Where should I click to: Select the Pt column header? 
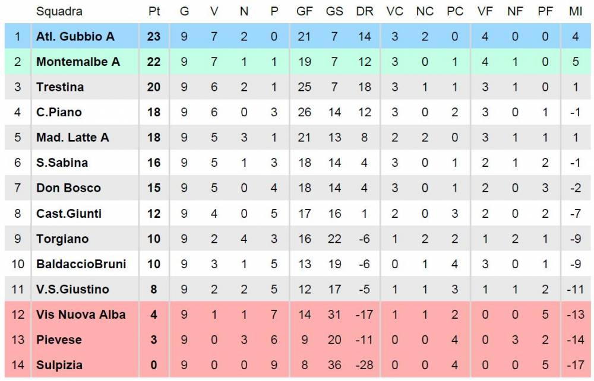[x=154, y=11]
